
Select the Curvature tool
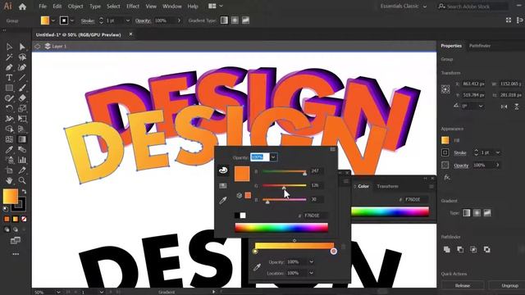click(22, 67)
